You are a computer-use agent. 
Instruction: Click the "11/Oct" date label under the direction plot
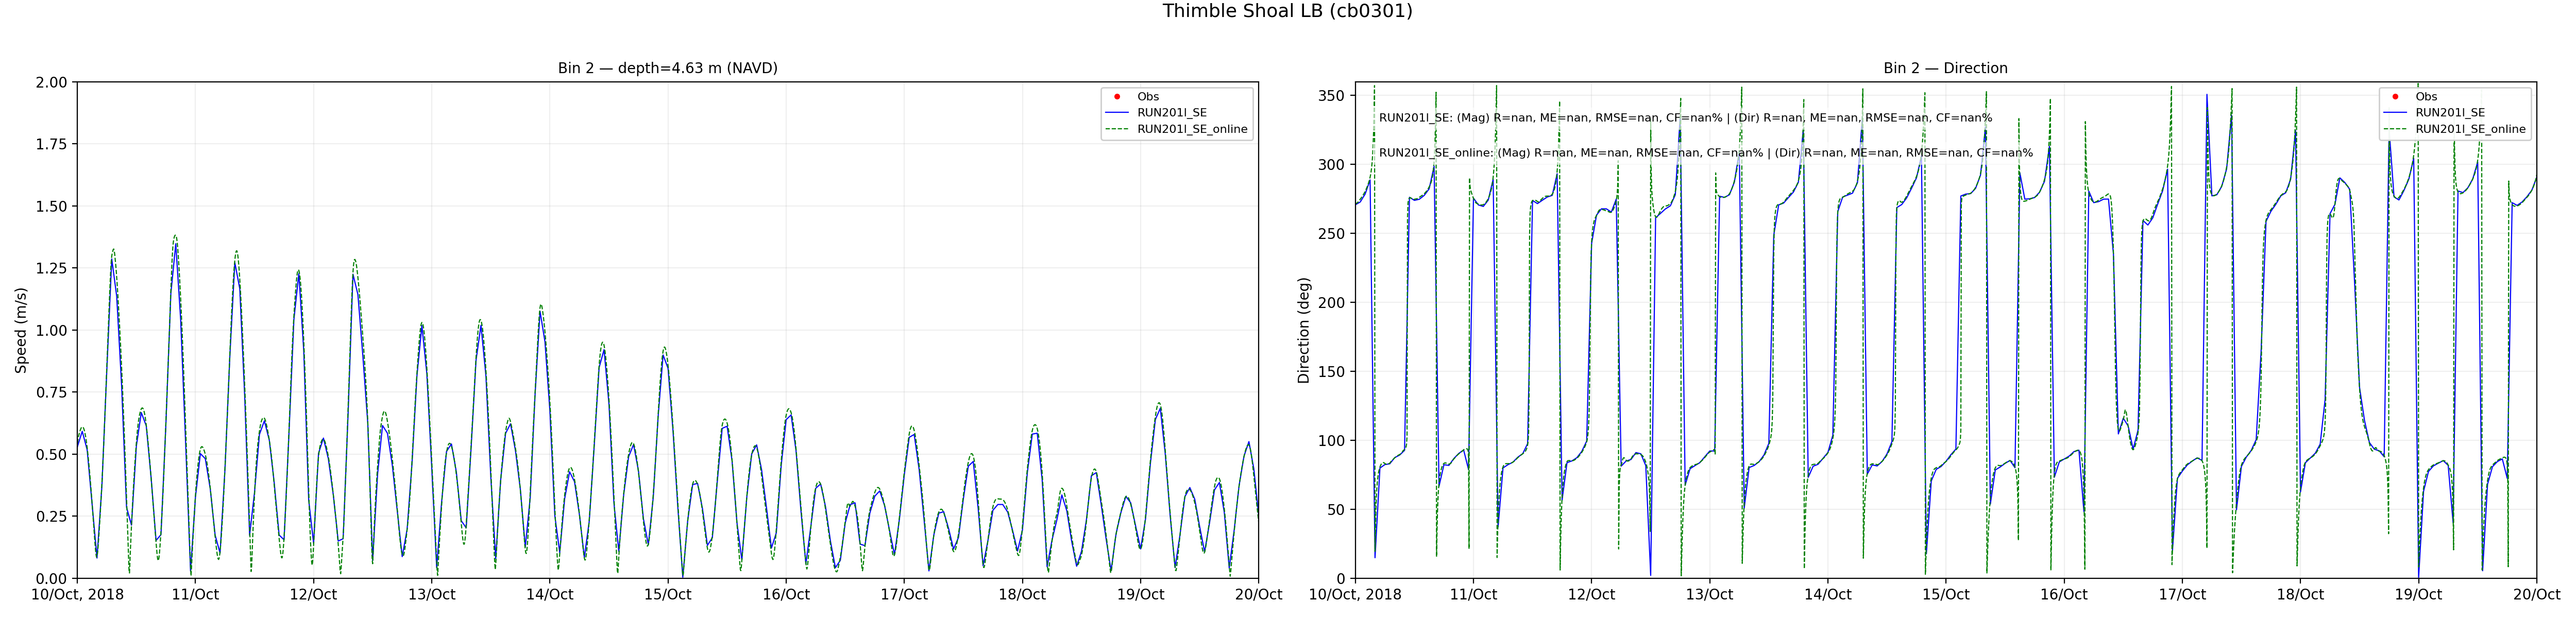click(x=1473, y=595)
